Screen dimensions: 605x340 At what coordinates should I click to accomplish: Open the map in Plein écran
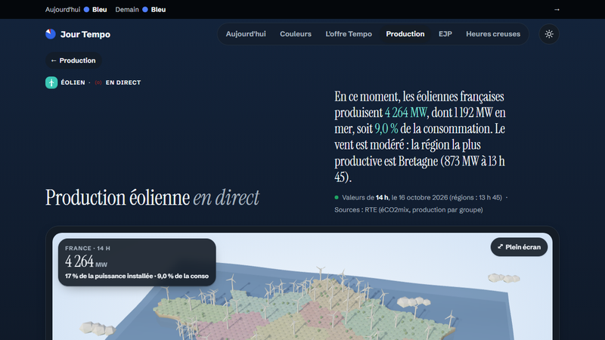click(x=519, y=247)
